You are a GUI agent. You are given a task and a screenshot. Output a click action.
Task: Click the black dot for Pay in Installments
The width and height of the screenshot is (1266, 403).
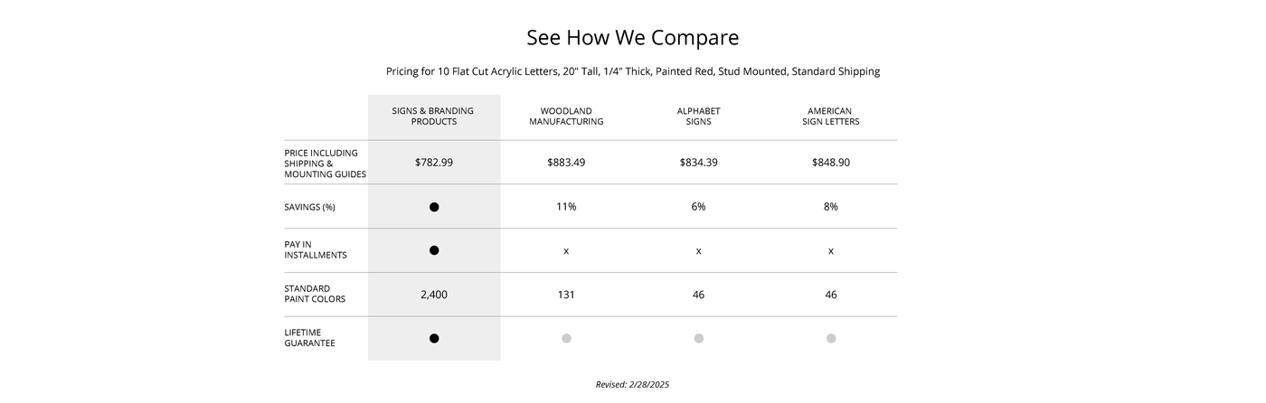click(434, 250)
